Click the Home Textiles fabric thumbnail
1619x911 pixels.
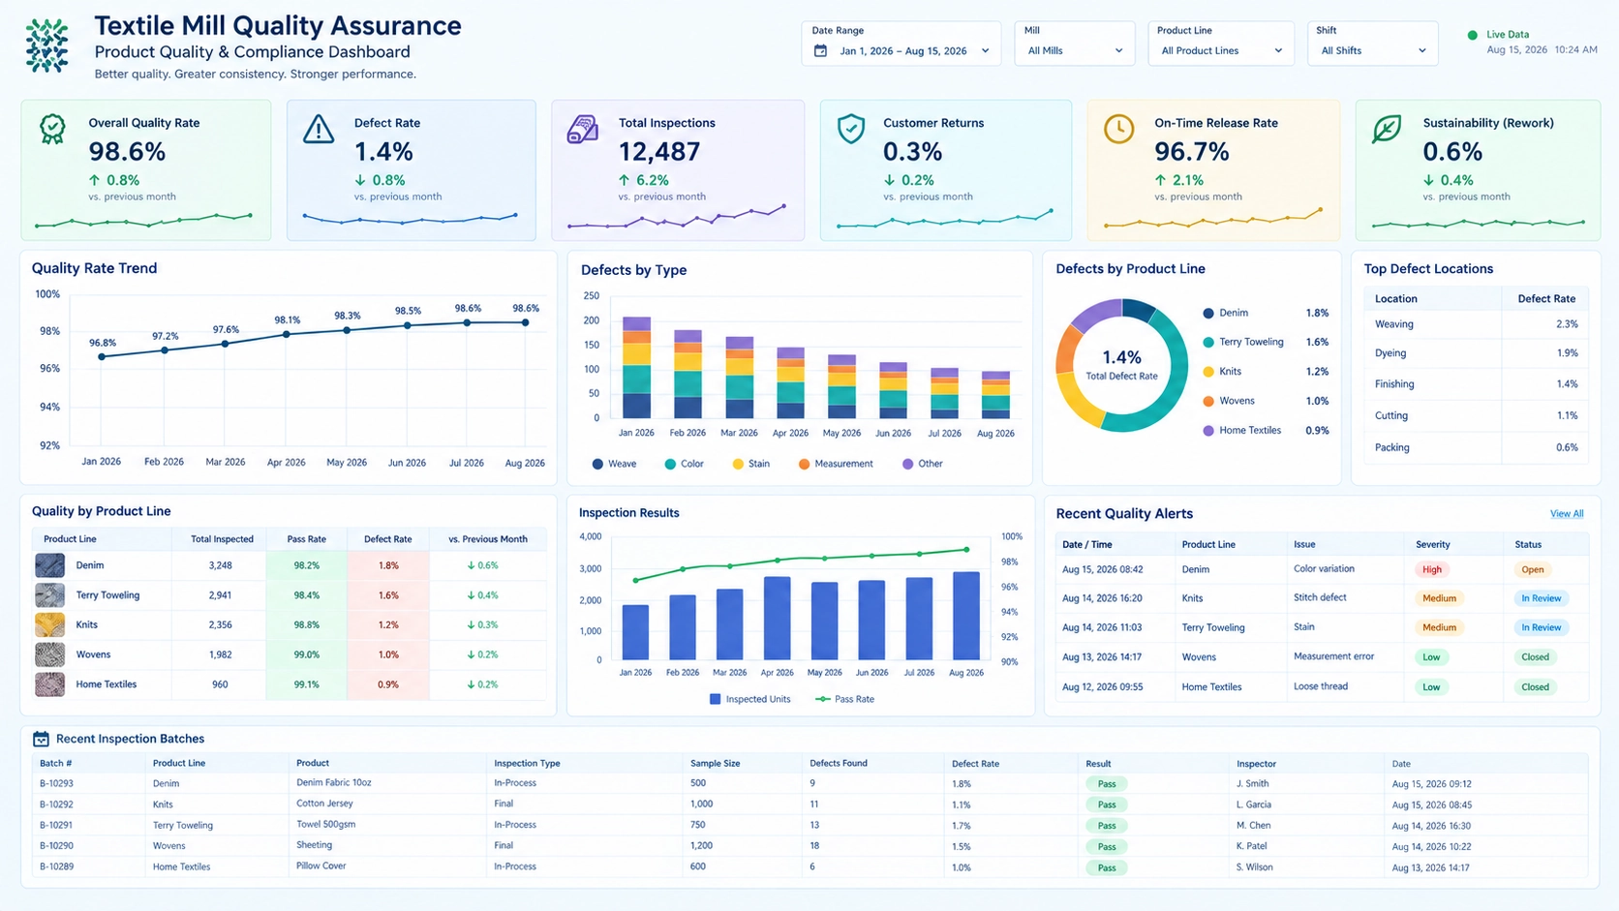[49, 684]
